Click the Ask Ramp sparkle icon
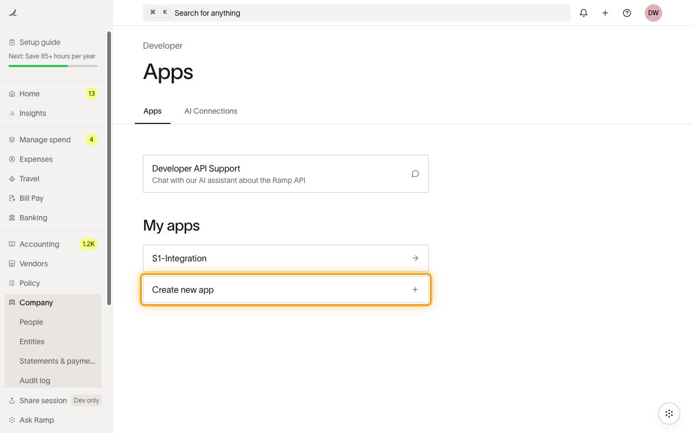This screenshot has width=693, height=433. (12, 420)
